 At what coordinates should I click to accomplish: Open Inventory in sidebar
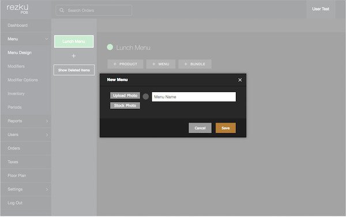(26, 93)
